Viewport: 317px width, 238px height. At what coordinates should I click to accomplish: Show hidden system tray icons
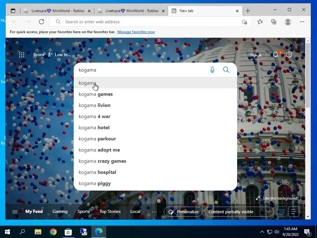[x=262, y=232]
